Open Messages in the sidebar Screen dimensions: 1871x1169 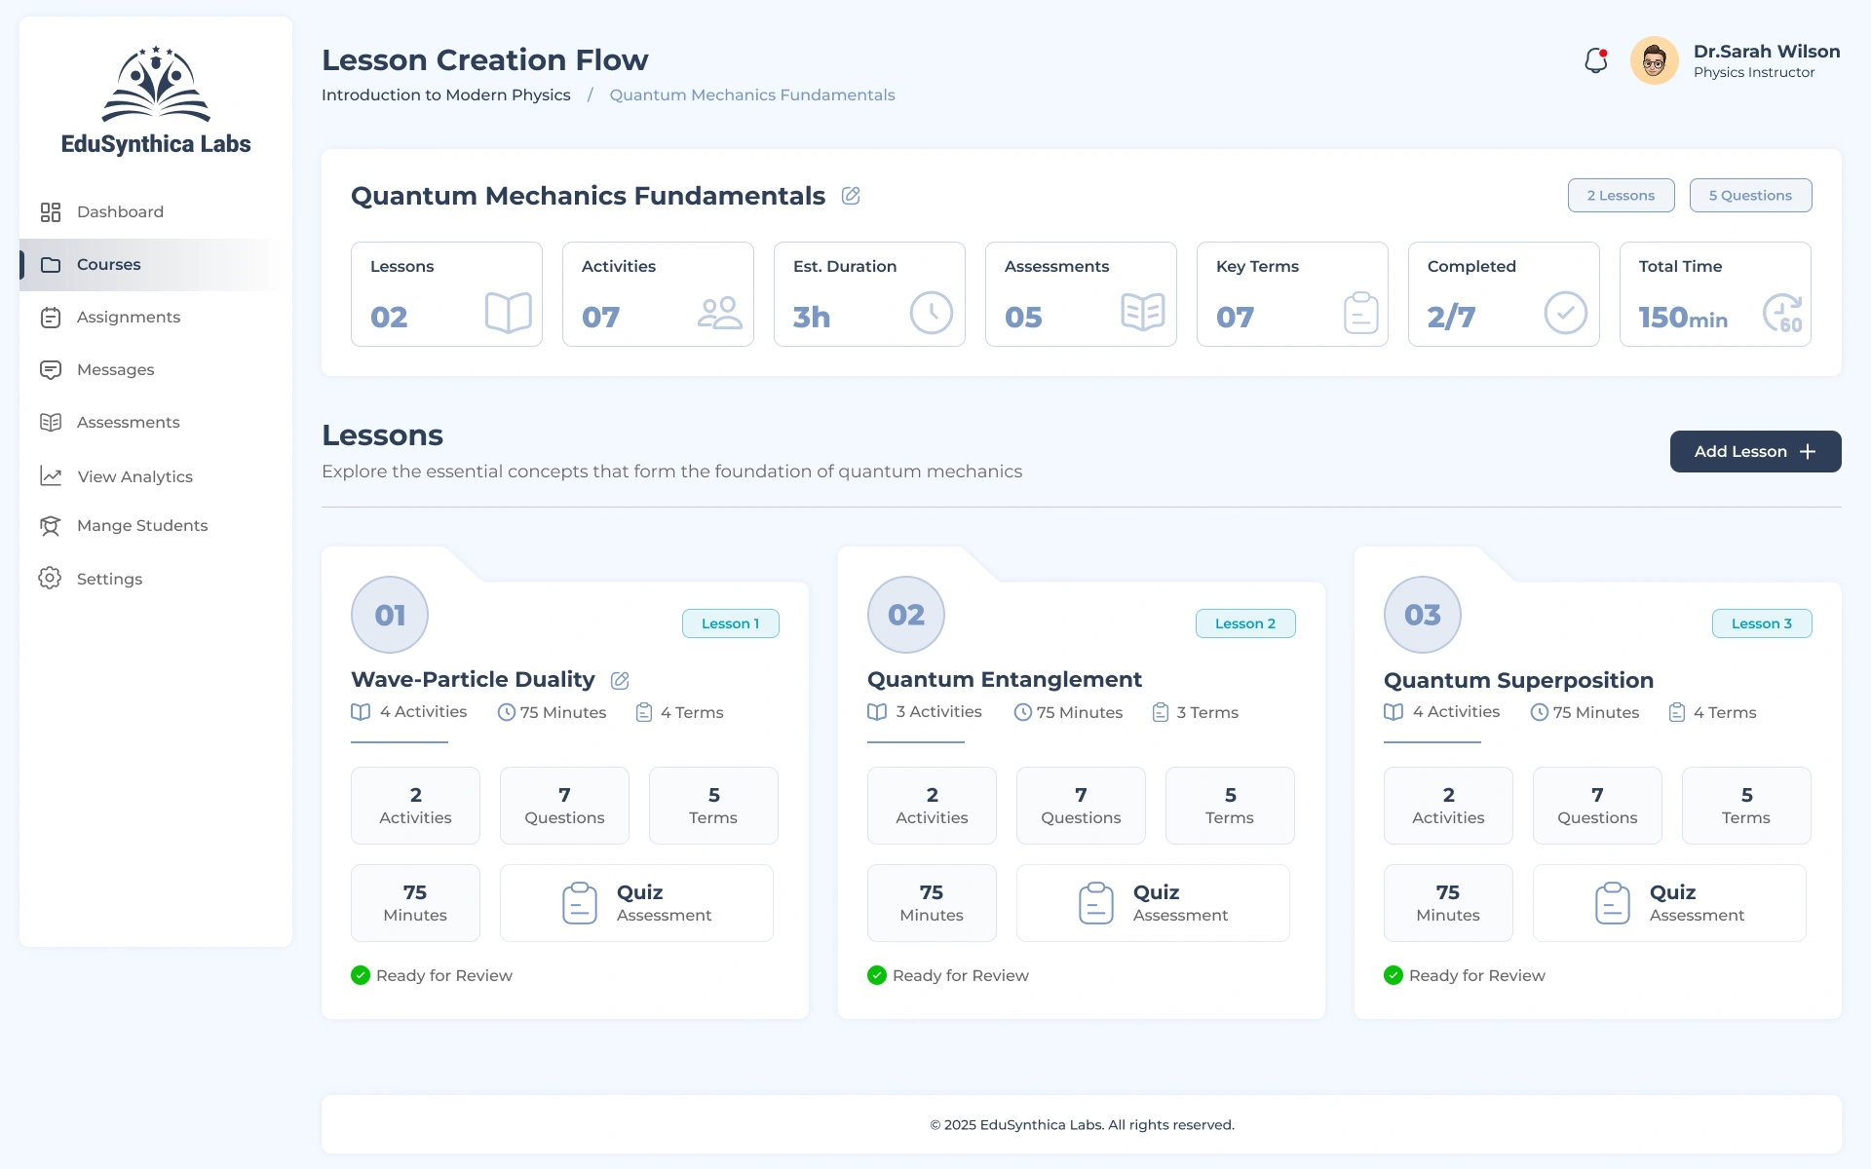[x=115, y=370]
